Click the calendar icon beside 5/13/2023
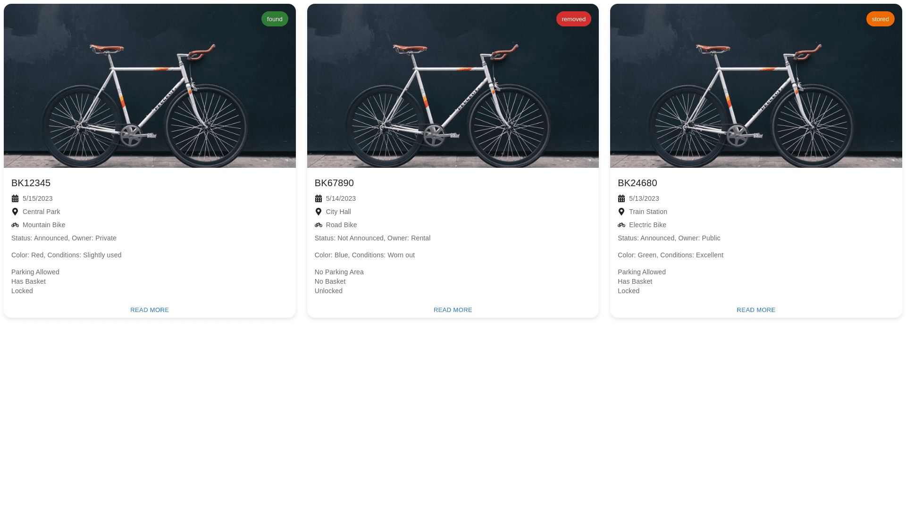 pyautogui.click(x=621, y=198)
